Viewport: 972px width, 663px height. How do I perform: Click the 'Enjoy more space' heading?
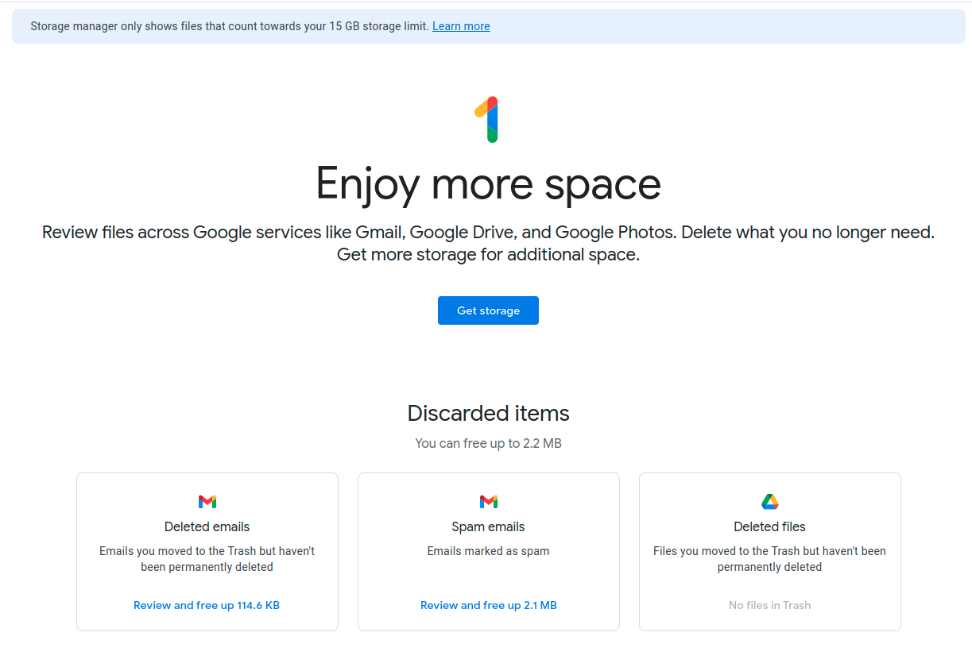coord(489,183)
